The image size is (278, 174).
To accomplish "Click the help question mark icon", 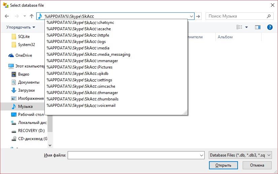I will [x=270, y=27].
